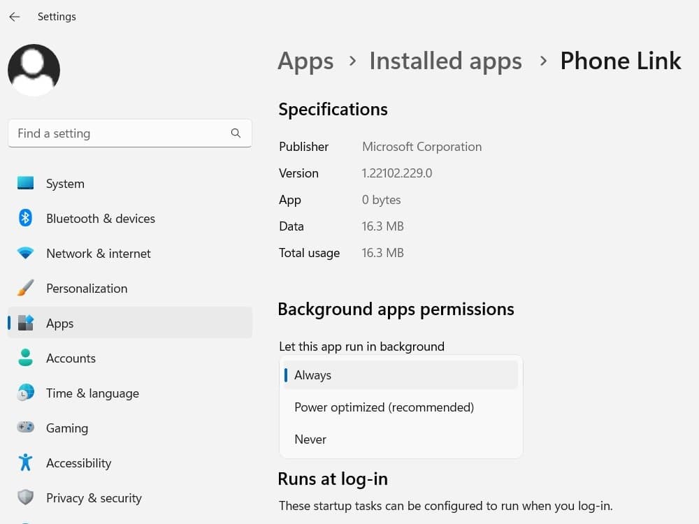699x524 pixels.
Task: Open the Apps sidebar category
Action: (60, 323)
